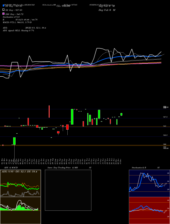The height and width of the screenshot is (224, 170).
Task: Open the red RSI chart panel
Action: (149, 210)
